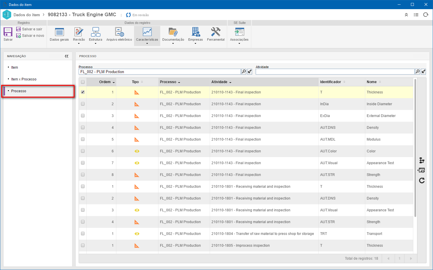Click inside the Atividade input field

335,72
